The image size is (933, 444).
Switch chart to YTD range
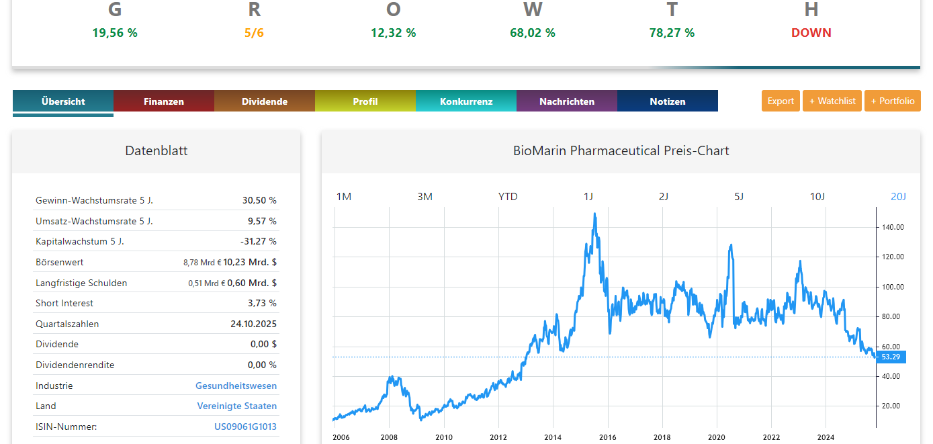508,196
